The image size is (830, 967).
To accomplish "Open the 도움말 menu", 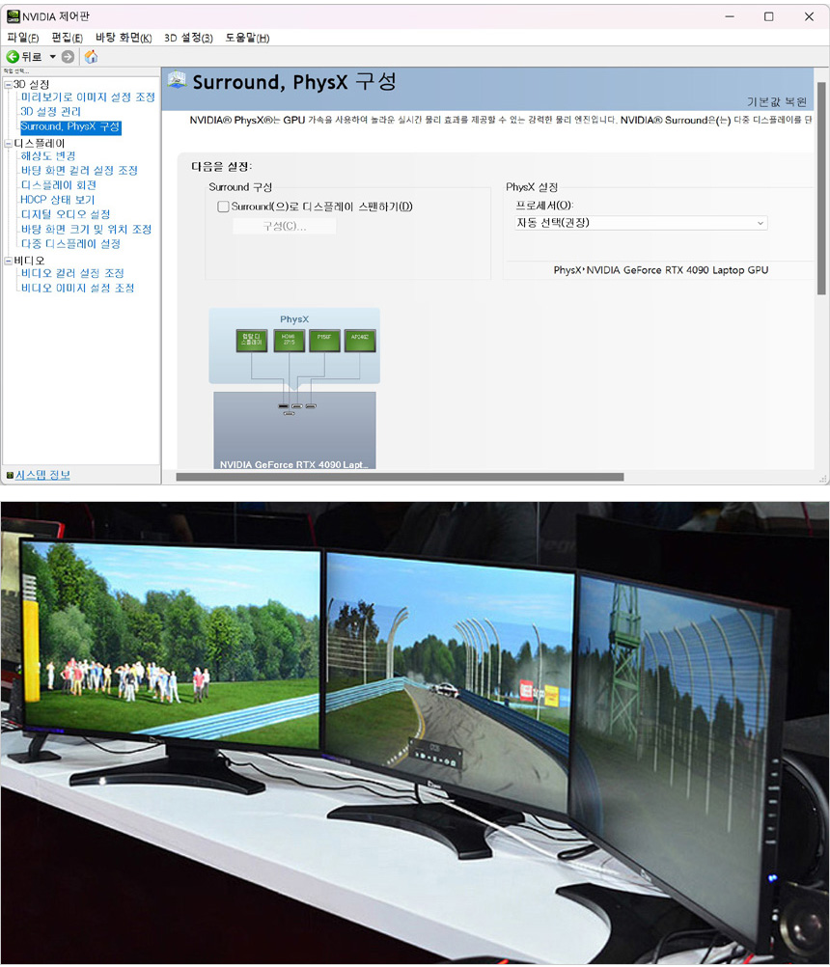I will [247, 38].
